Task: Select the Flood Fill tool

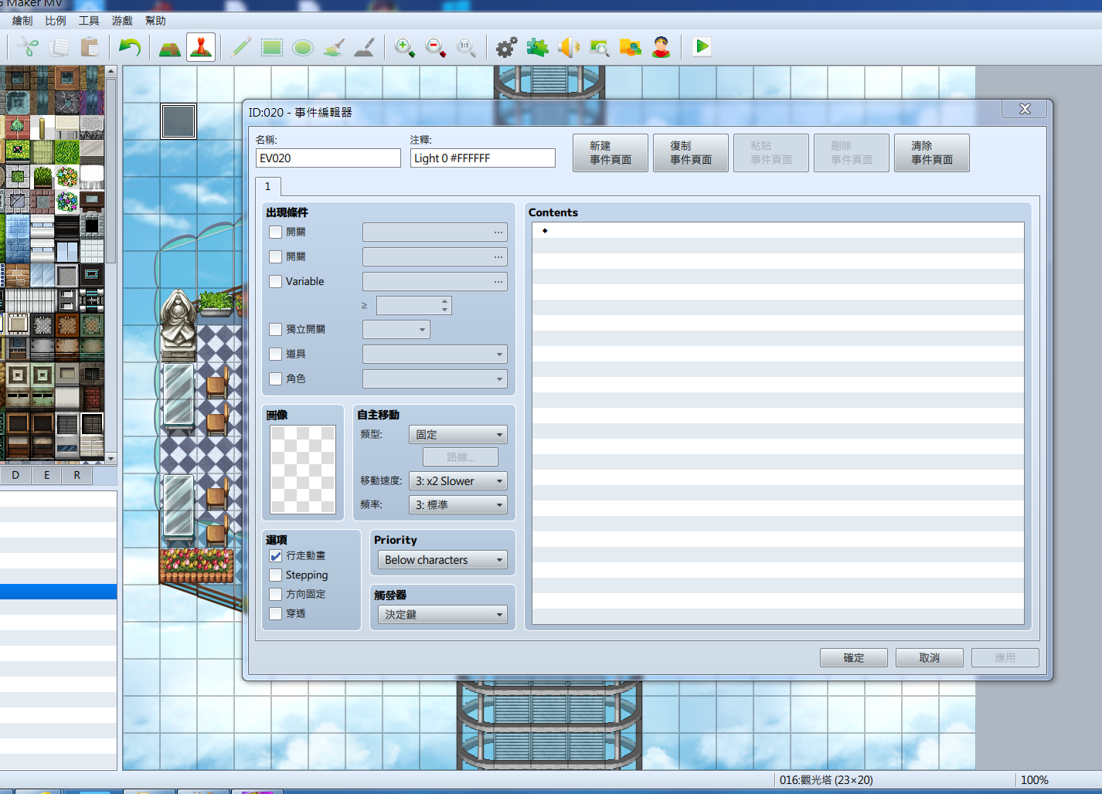Action: [334, 47]
